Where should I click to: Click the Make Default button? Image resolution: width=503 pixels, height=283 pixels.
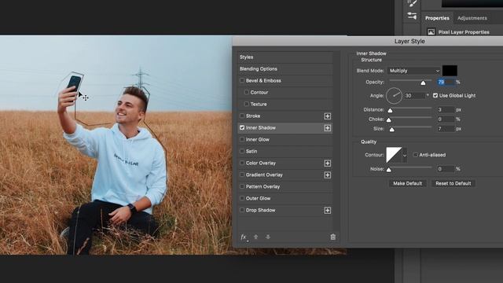(407, 183)
